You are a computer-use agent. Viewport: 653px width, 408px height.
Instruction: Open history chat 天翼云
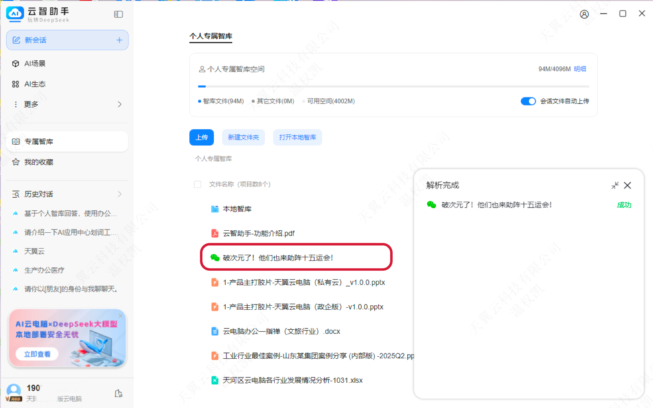click(34, 251)
